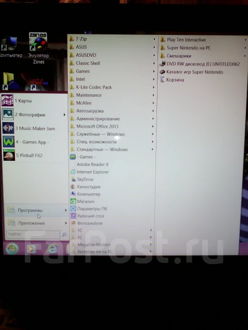The width and height of the screenshot is (248, 330).
Task: Open Эмулятор Zsnes desktop shortcut
Action: tap(38, 48)
